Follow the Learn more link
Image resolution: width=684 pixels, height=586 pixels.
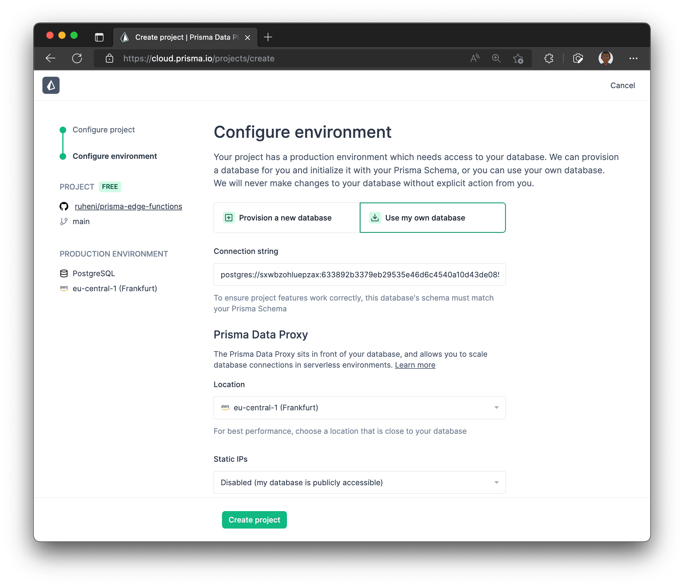(415, 365)
